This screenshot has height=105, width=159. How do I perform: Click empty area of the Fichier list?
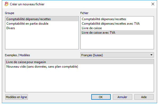pyautogui.click(x=117, y=42)
